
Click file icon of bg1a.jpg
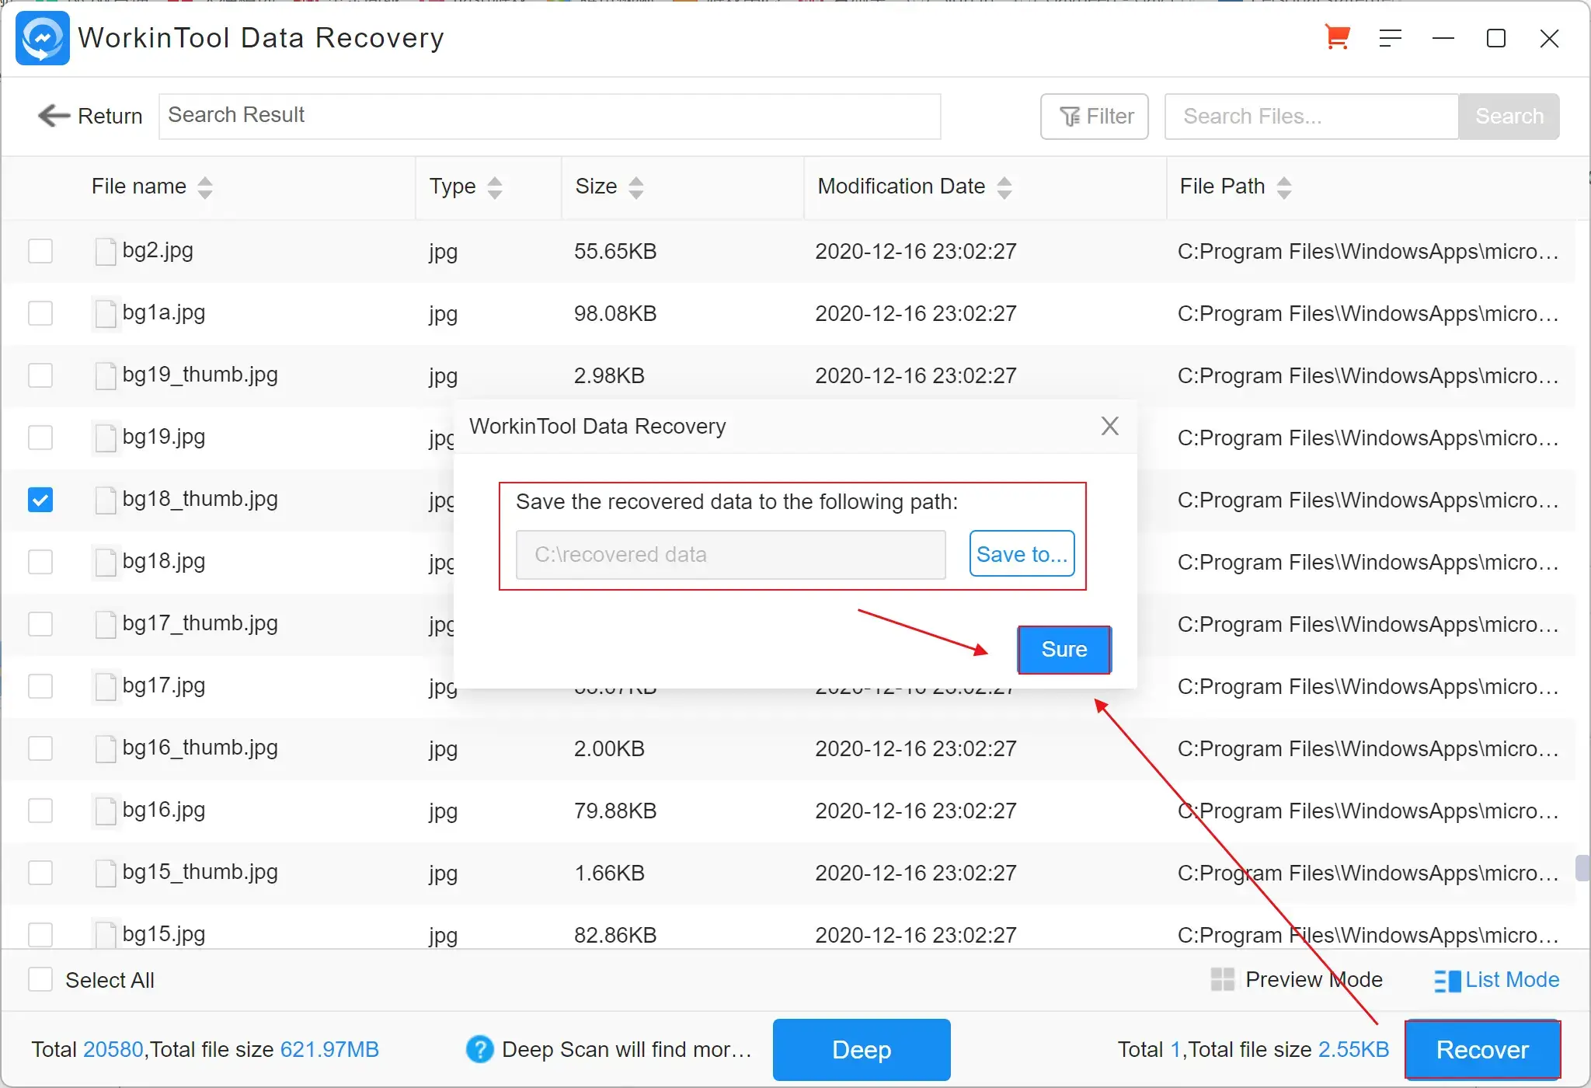click(106, 313)
